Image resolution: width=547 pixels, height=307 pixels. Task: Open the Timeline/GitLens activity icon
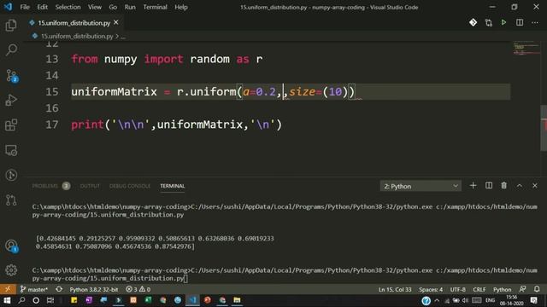[x=11, y=175]
